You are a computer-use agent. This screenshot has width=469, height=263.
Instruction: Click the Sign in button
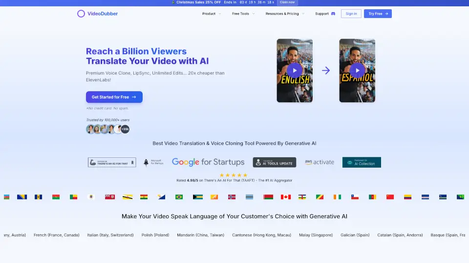click(351, 14)
